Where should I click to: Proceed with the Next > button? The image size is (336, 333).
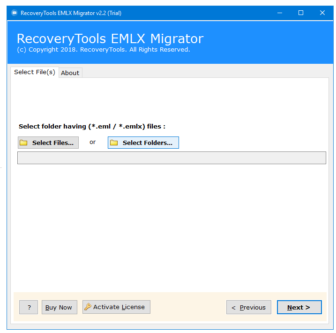pos(299,307)
